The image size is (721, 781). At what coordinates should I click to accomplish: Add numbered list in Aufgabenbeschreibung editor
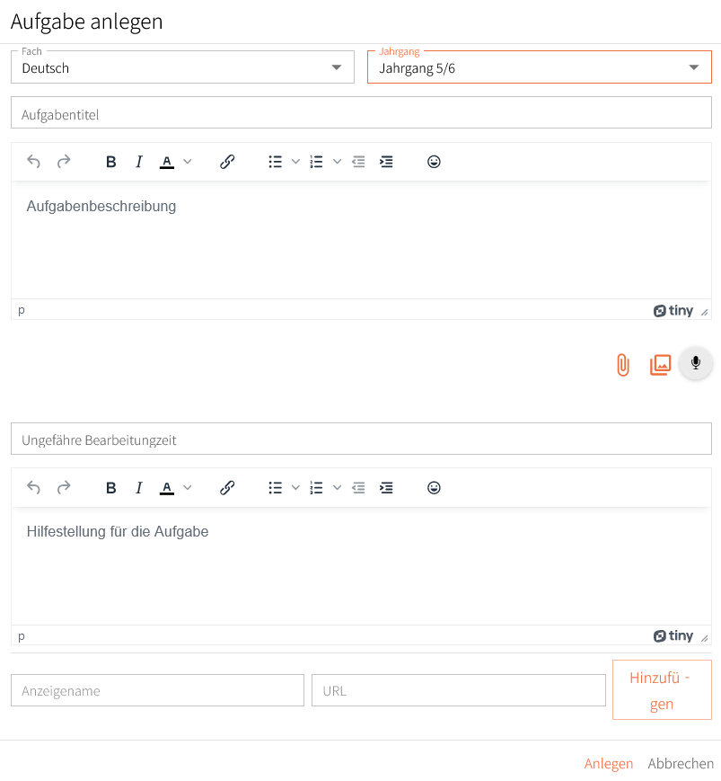[316, 162]
